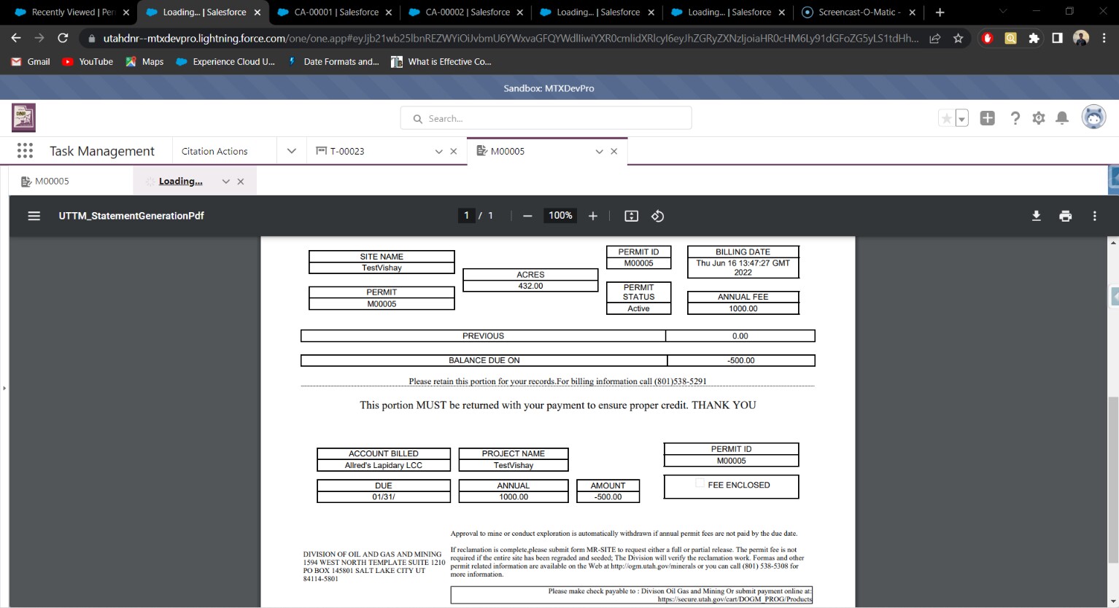
Task: Select fit-to-page in PDF viewer
Action: pos(631,216)
